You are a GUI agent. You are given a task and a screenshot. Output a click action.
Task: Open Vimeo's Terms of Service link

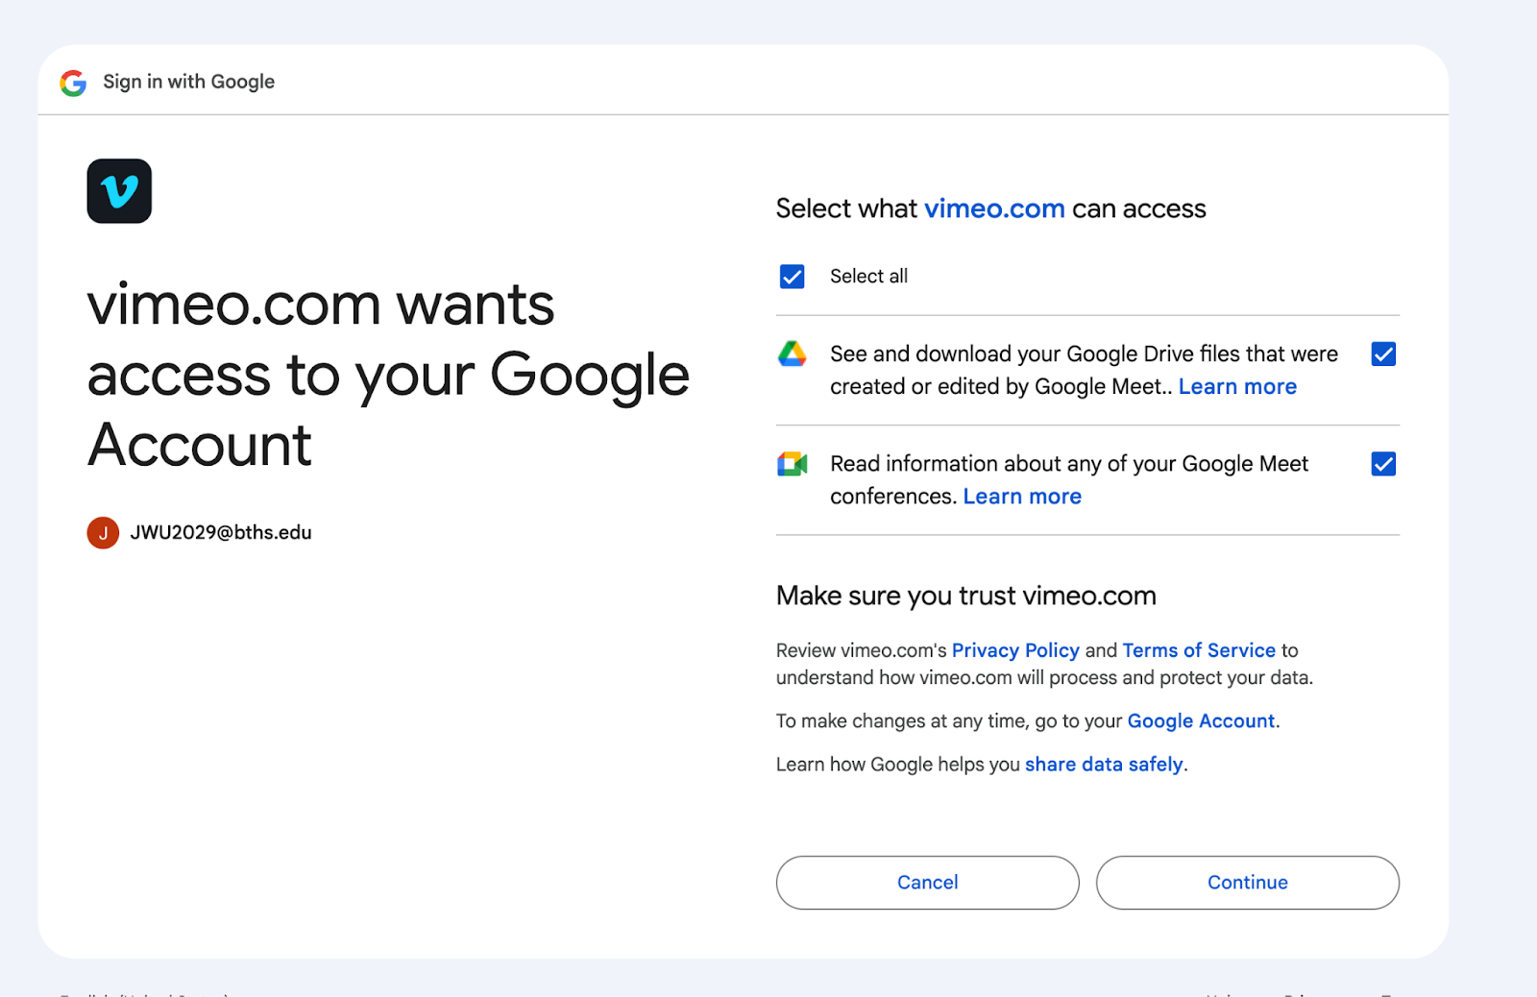1199,650
